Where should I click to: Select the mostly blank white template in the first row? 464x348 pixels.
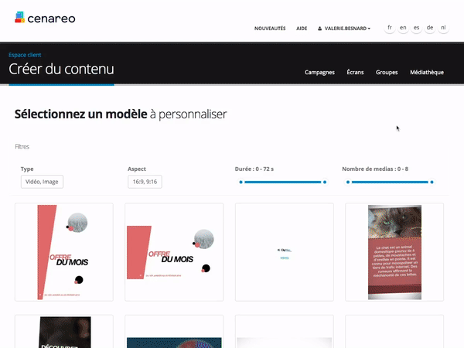tap(285, 252)
